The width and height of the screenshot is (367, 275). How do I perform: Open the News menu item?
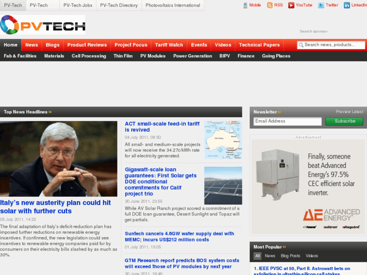tap(32, 45)
